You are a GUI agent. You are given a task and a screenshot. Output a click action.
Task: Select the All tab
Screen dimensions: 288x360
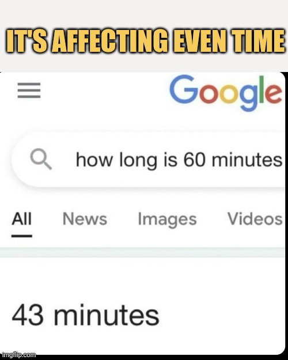[x=21, y=219]
